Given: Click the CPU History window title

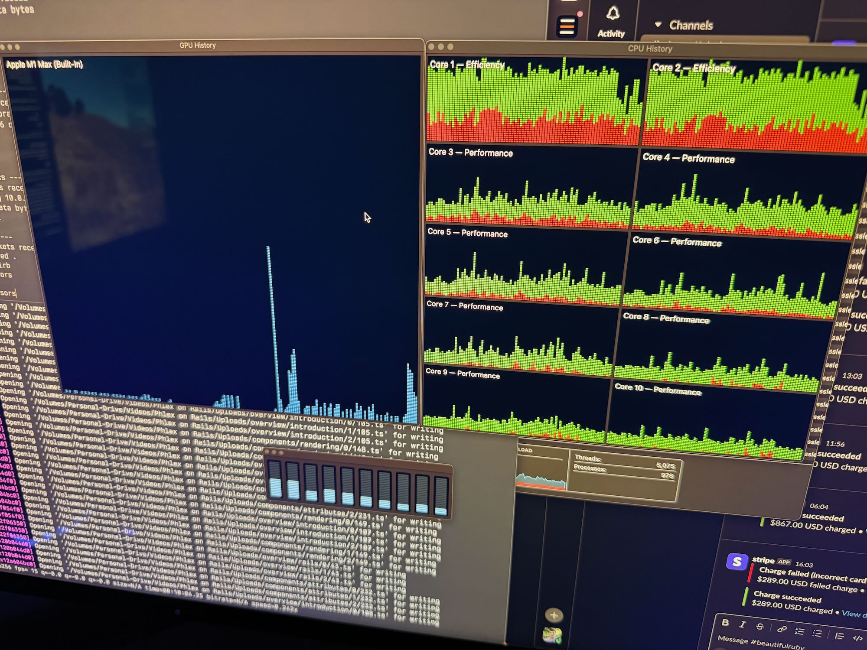Looking at the screenshot, I should coord(650,49).
